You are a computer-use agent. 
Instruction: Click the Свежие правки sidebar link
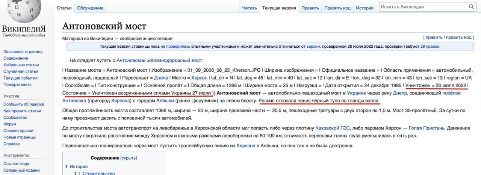click(19, 130)
